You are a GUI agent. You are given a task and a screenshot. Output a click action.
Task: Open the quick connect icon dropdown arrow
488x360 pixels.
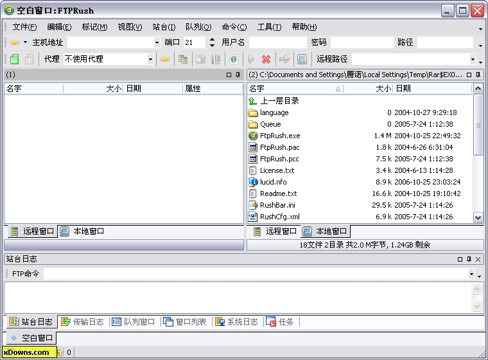click(25, 42)
